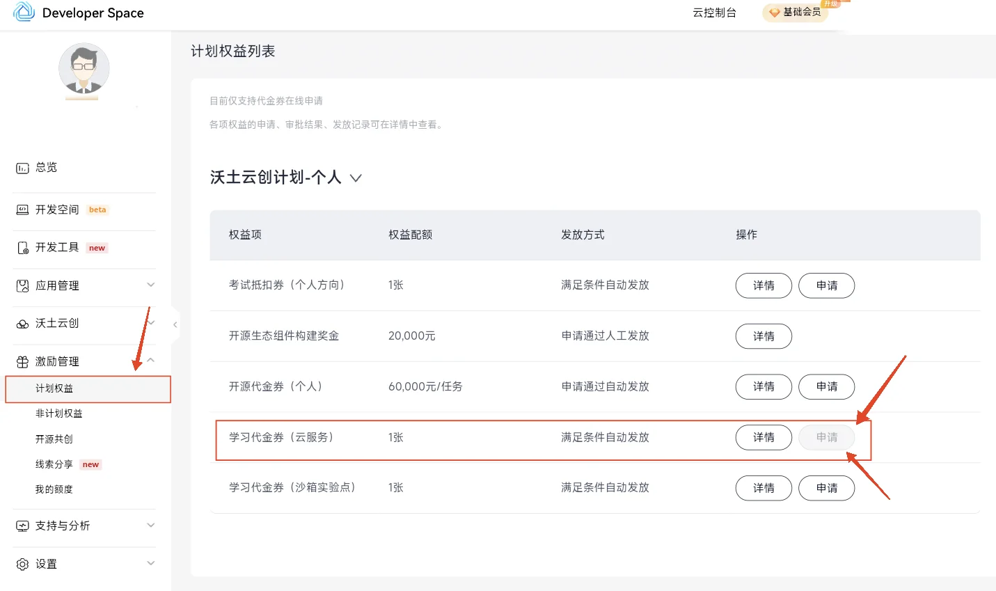Click the 权益项 column header
The width and height of the screenshot is (996, 591).
tap(245, 235)
